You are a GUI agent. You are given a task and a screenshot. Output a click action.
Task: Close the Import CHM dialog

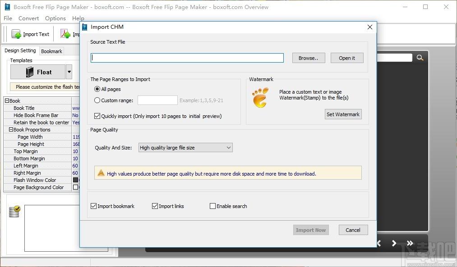coord(370,27)
